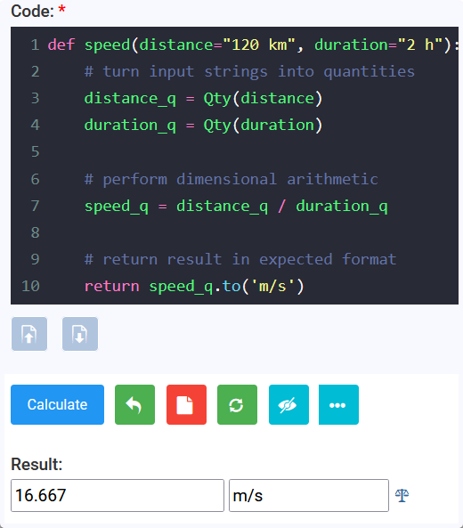Click the green undo arrow button
The image size is (463, 528).
pyautogui.click(x=134, y=404)
